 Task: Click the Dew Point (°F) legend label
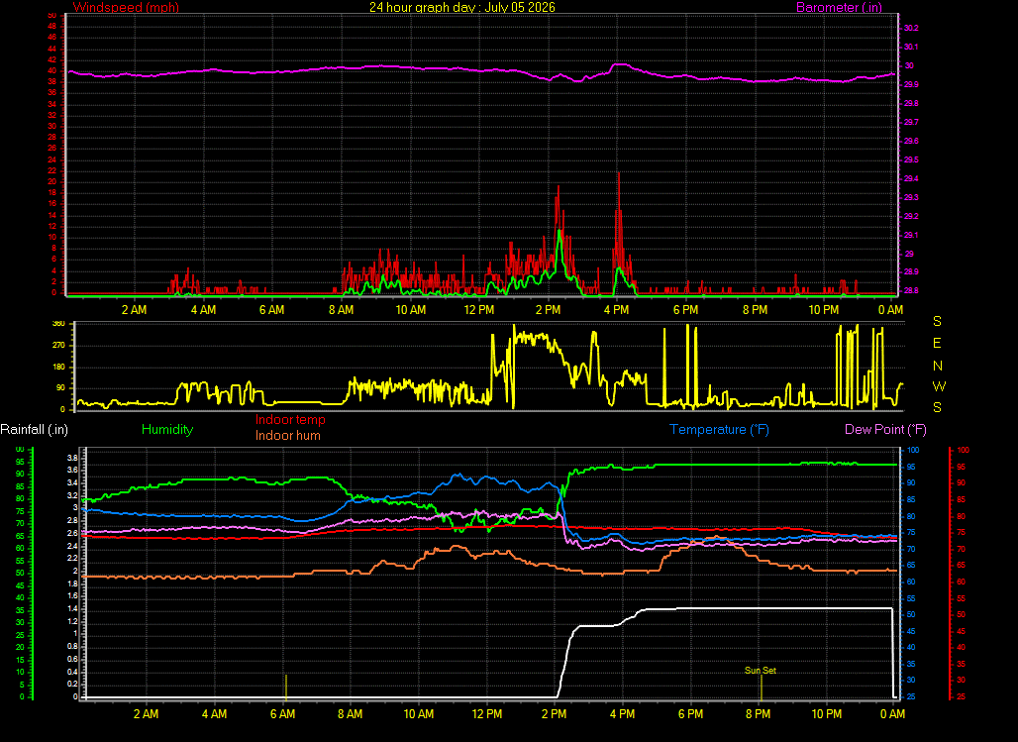click(885, 430)
